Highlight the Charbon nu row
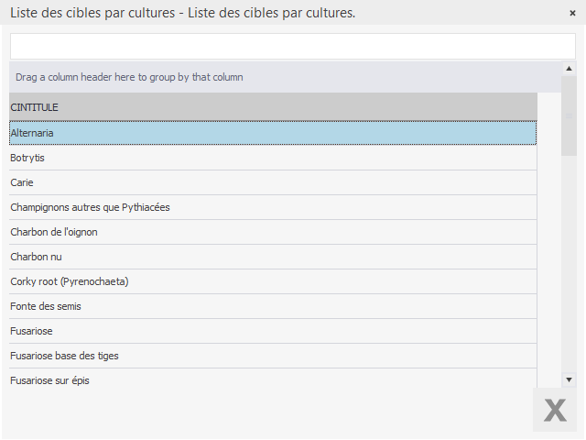The image size is (586, 440). click(273, 257)
